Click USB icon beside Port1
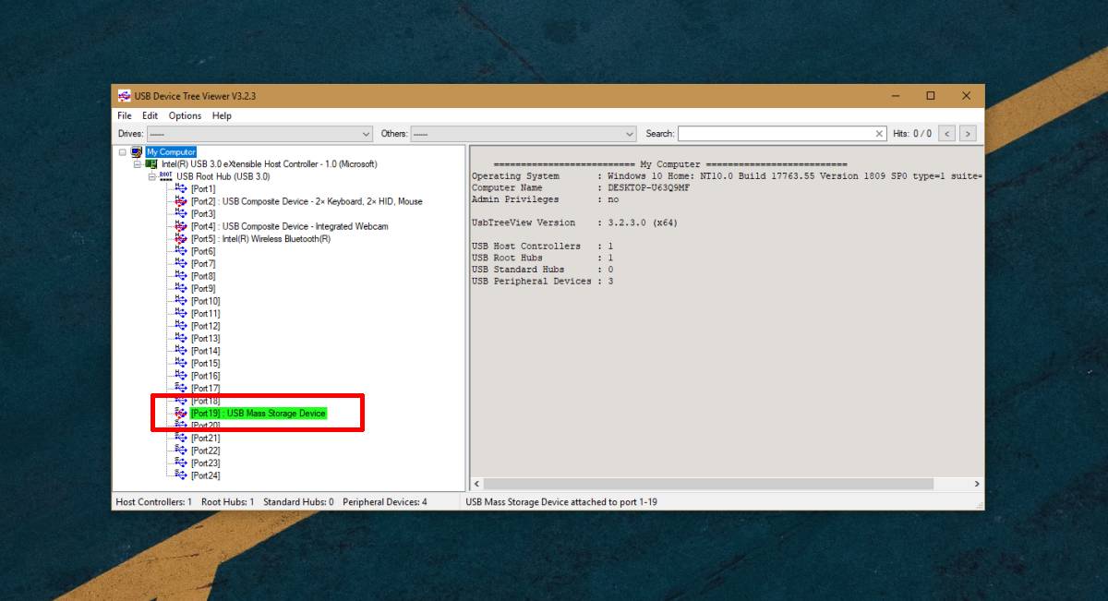 point(181,188)
